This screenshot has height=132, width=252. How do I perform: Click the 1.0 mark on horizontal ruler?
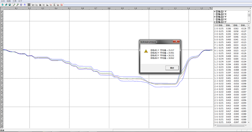pos(135,8)
